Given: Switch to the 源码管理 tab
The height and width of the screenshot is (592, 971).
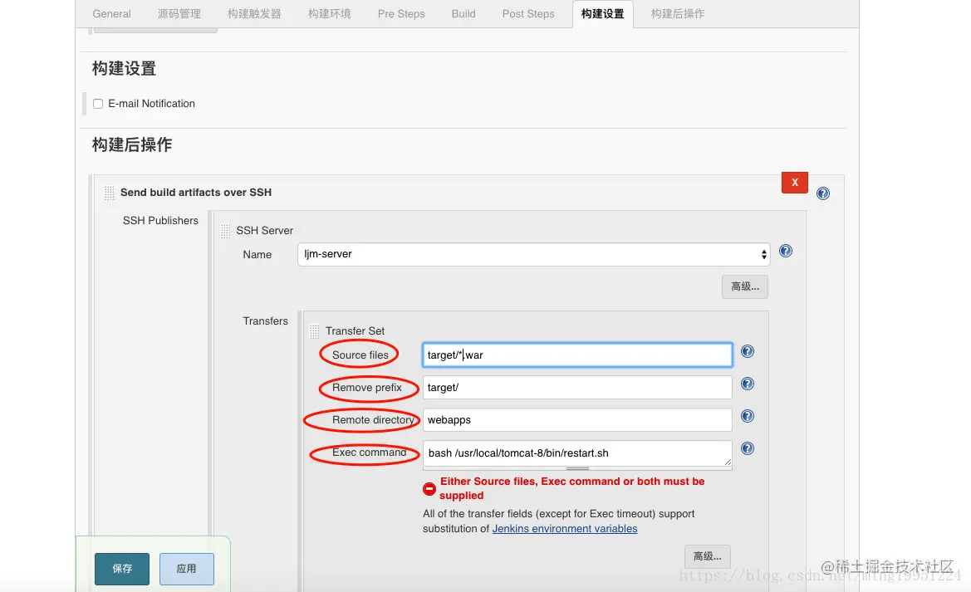Looking at the screenshot, I should coord(179,13).
